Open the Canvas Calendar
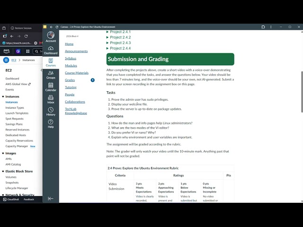The image size is (303, 227). pos(51,87)
